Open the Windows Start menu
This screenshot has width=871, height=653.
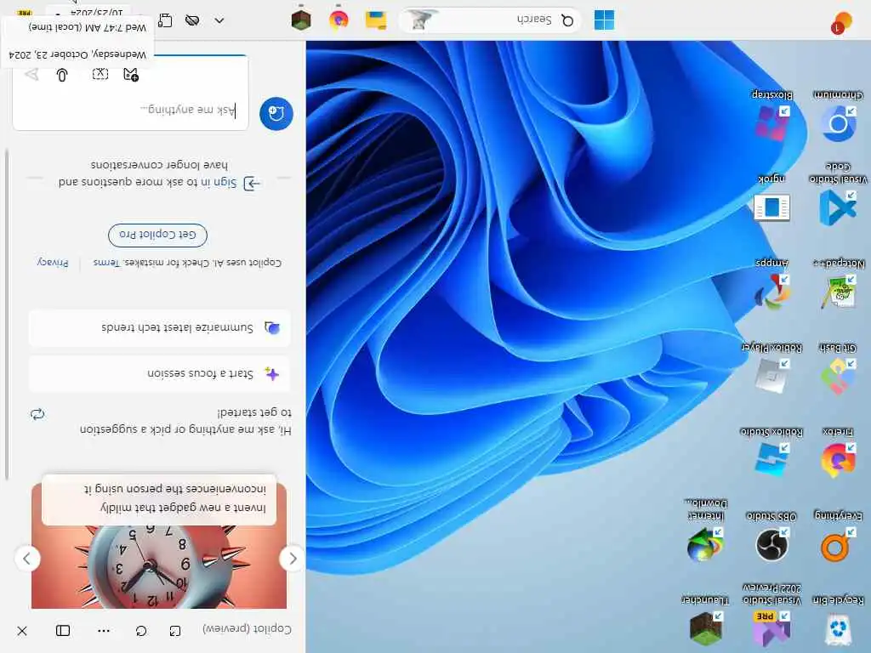604,20
